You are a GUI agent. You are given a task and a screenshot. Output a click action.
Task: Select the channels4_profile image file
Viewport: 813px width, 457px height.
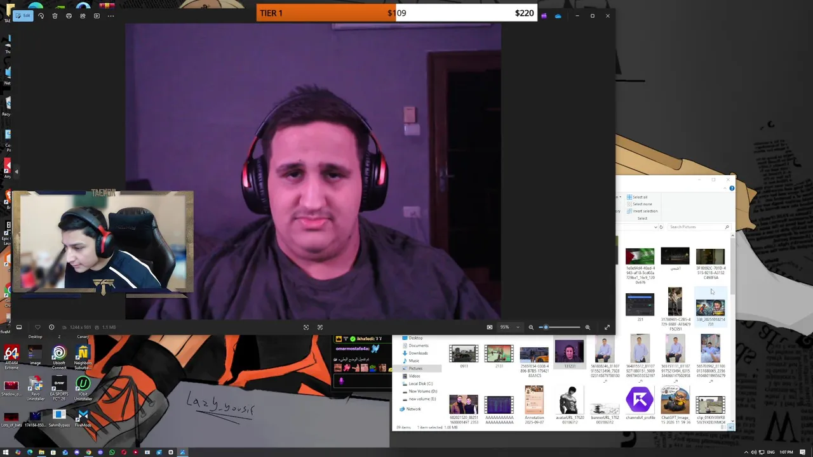[640, 404]
